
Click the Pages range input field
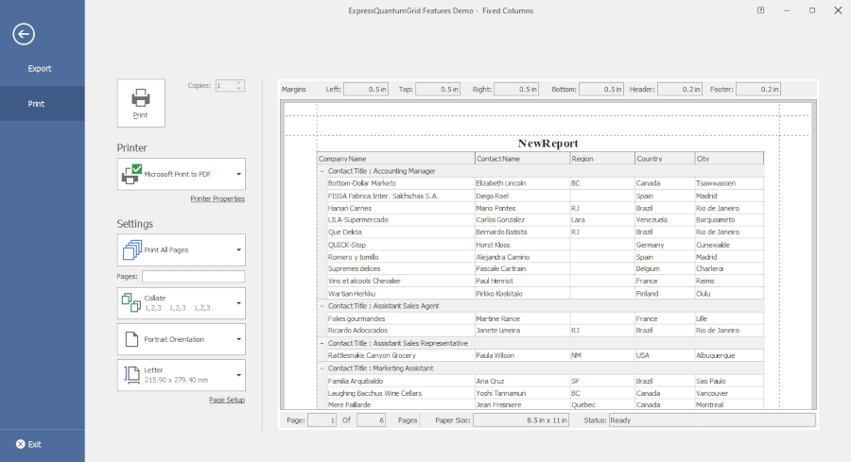coord(193,277)
